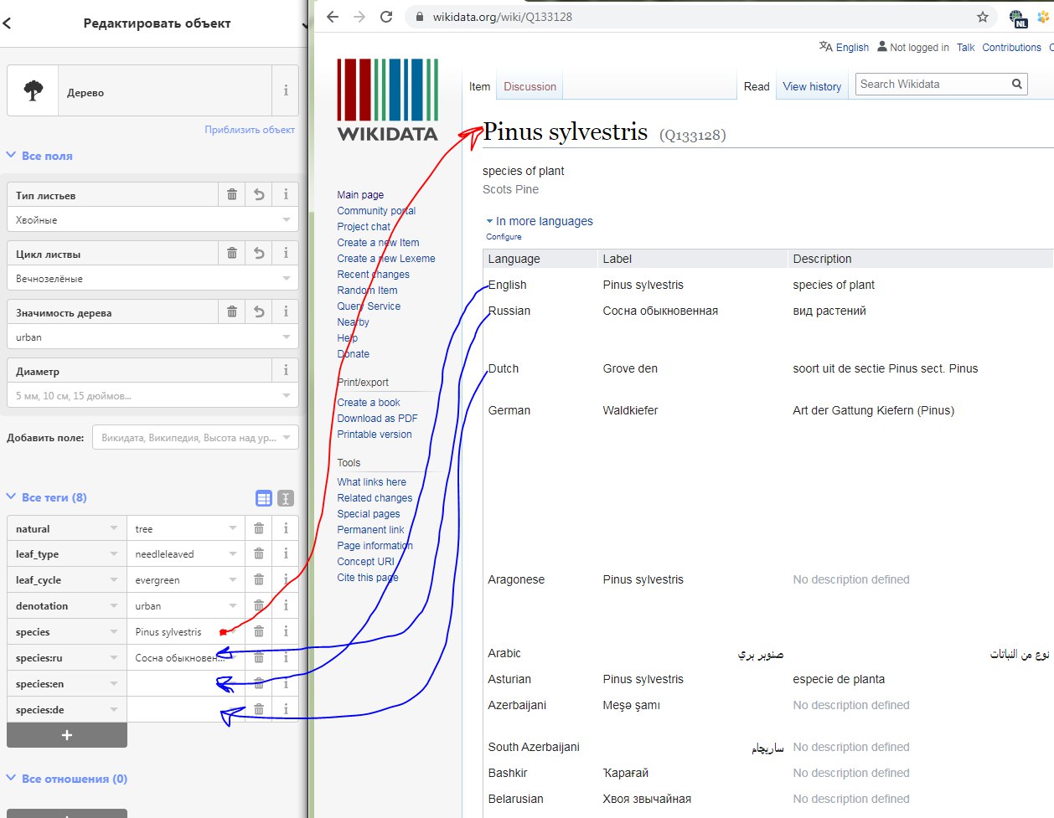
Task: Focus the Search Wikidata box
Action: [931, 84]
